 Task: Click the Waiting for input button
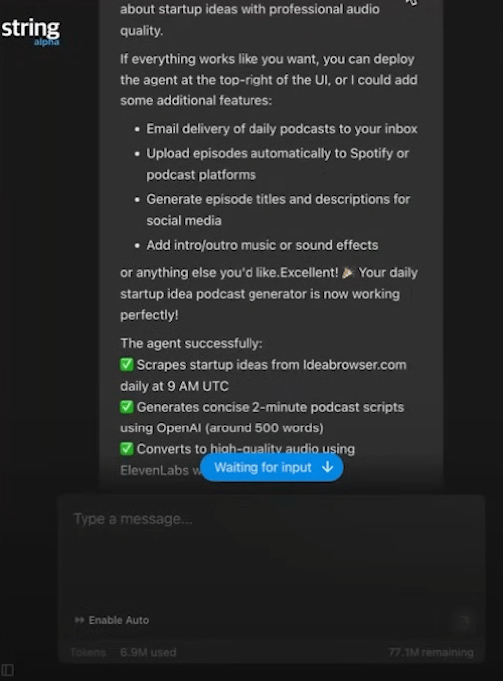271,467
